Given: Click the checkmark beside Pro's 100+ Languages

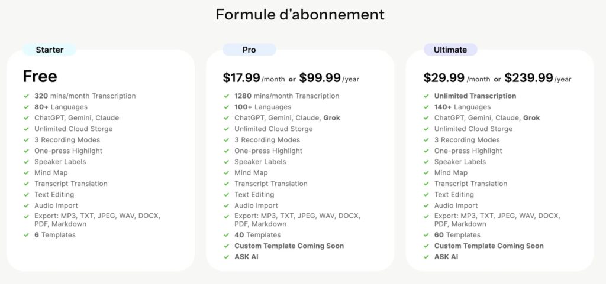Looking at the screenshot, I should point(226,107).
